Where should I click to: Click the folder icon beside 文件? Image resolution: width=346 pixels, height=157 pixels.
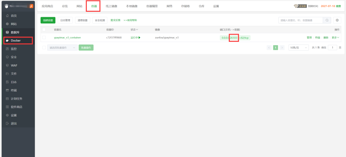click(x=7, y=74)
